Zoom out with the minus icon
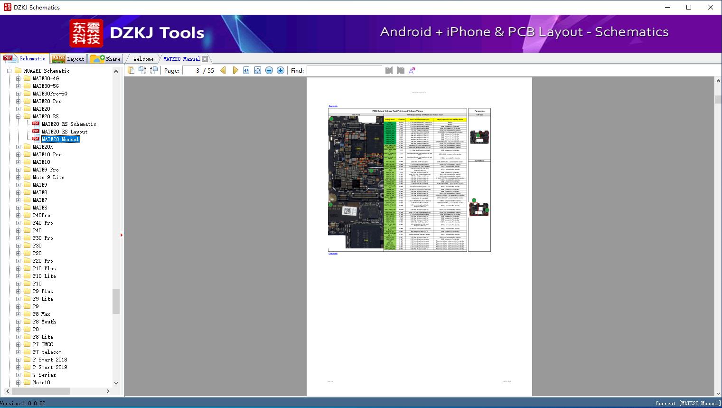Screen dimensions: 722x408 pyautogui.click(x=269, y=70)
